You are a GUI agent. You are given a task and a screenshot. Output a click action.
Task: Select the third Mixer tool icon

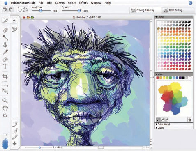tap(166, 120)
